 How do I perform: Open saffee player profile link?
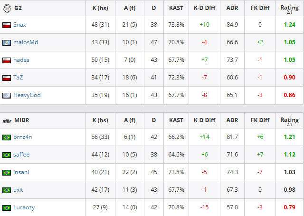click(x=21, y=155)
